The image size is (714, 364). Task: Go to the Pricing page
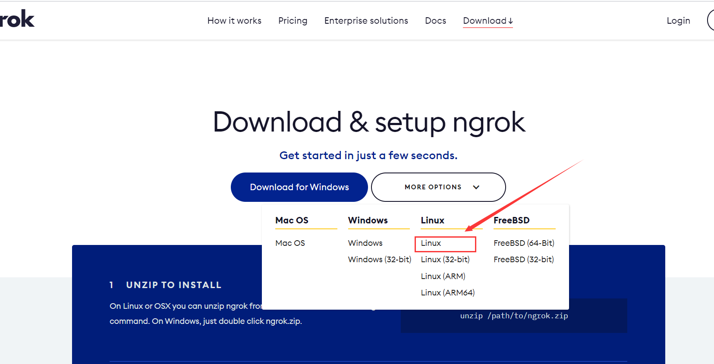(293, 21)
